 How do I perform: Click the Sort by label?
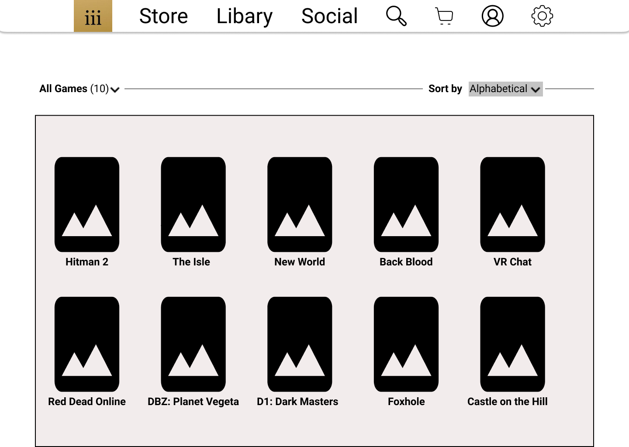(445, 89)
